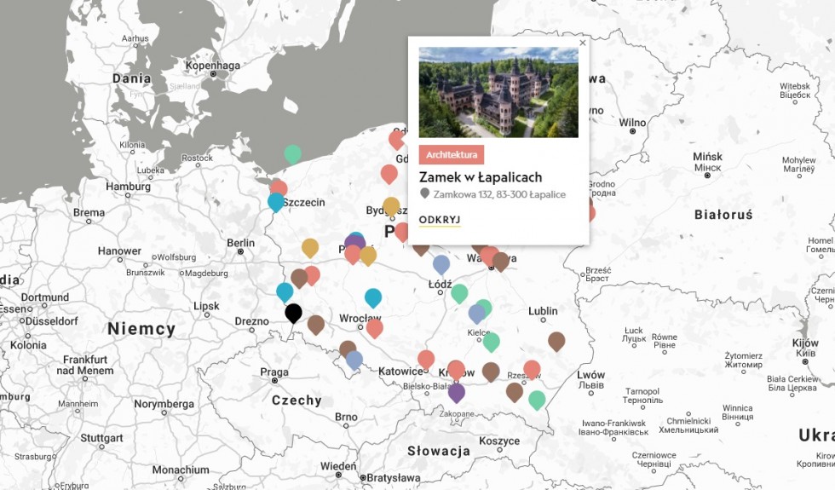Click the Monachium city label
This screenshot has height=490, width=835.
pos(181,470)
